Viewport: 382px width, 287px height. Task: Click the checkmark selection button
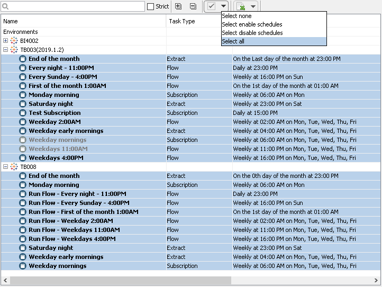coord(212,6)
